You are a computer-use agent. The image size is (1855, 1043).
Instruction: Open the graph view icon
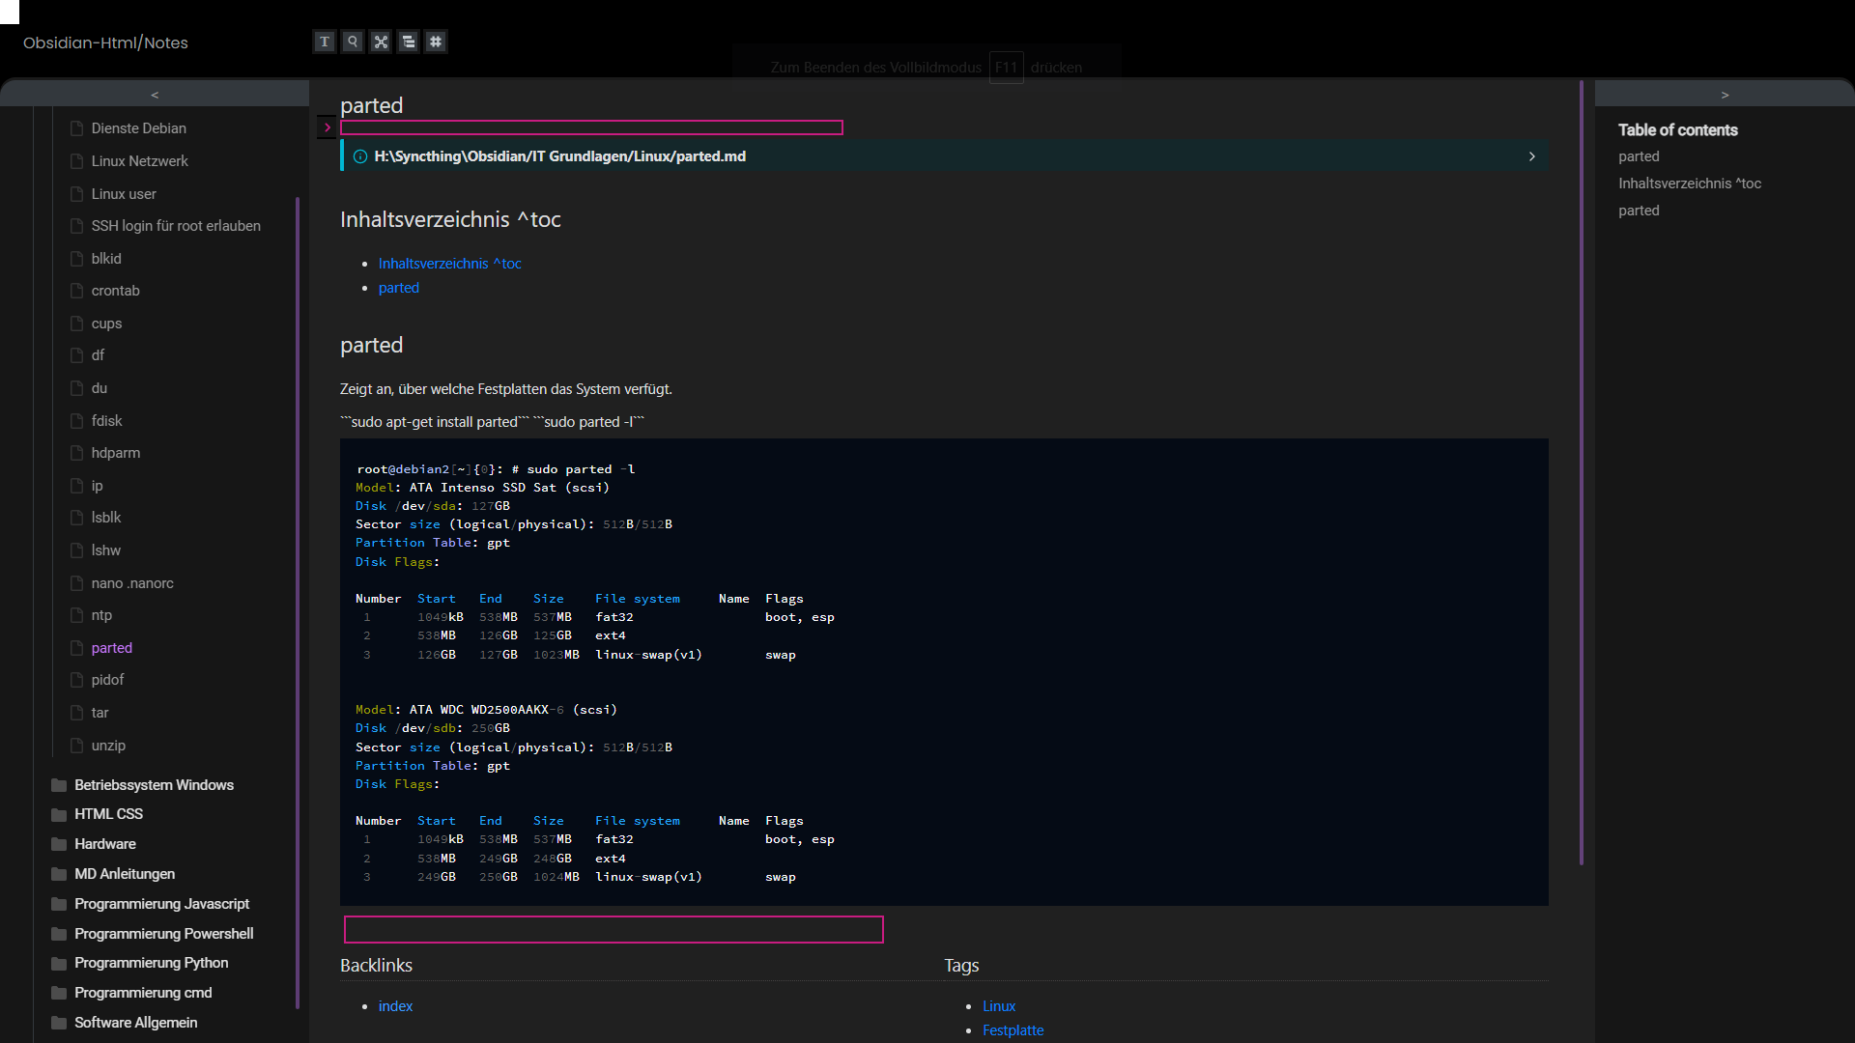[x=381, y=42]
